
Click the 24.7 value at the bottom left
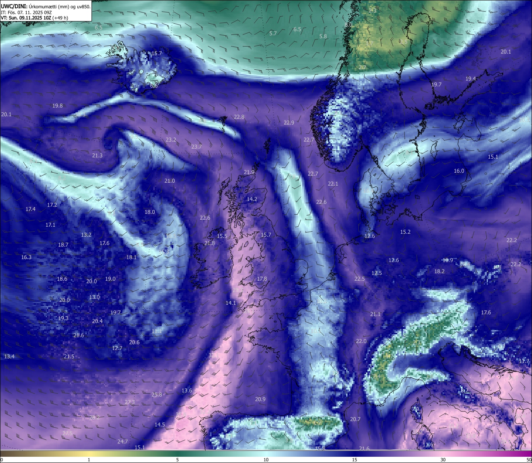pyautogui.click(x=122, y=442)
